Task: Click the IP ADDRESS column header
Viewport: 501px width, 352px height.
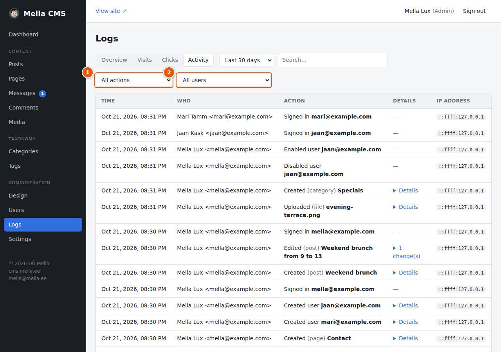Action: [x=453, y=101]
